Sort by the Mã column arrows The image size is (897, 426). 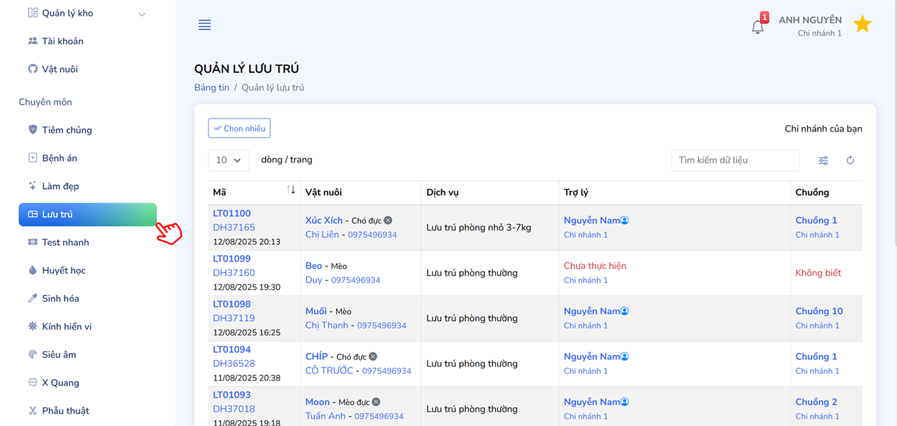(291, 190)
